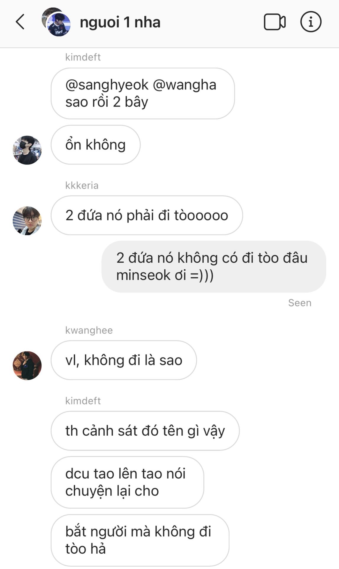339x569 pixels.
Task: Tap the 'bắt người mà không đi tòo' bubble
Action: pyautogui.click(x=140, y=540)
